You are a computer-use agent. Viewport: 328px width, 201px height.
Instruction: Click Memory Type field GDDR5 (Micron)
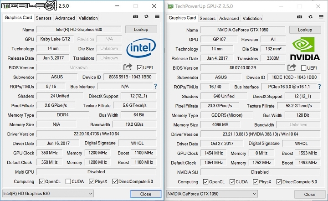point(227,115)
